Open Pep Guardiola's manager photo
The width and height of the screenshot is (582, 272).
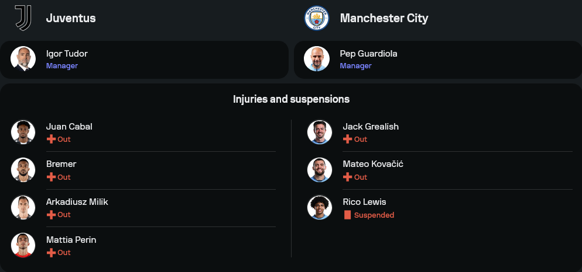coord(317,59)
